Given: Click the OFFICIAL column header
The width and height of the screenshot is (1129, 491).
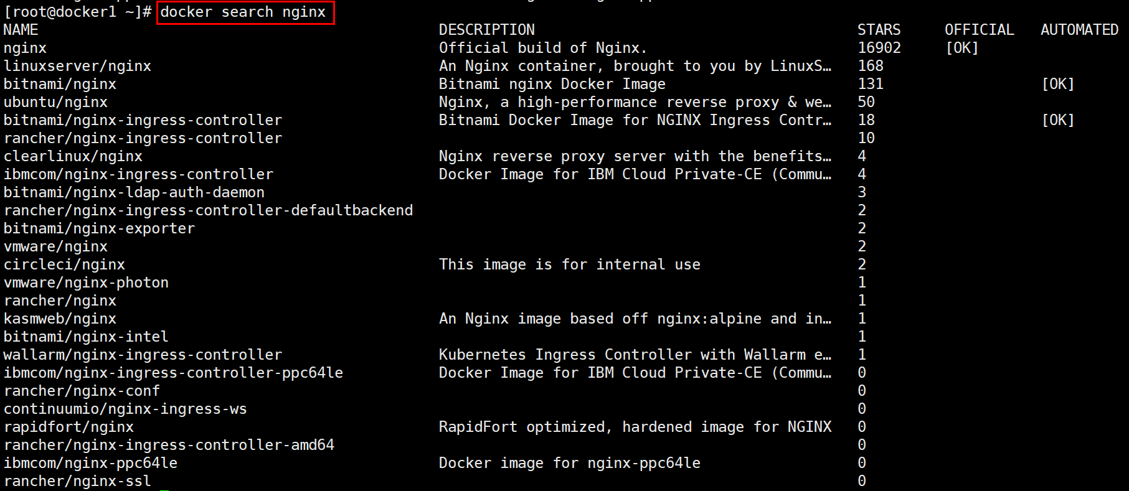Looking at the screenshot, I should coord(979,30).
